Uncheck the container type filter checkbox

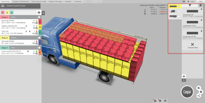[x=179, y=6]
